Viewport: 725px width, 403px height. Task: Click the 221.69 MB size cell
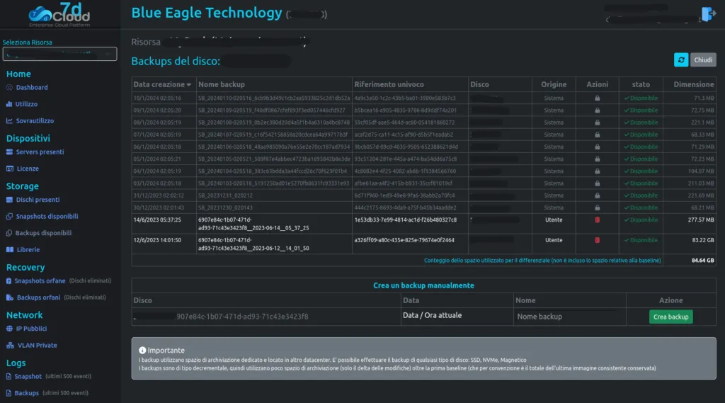point(700,195)
